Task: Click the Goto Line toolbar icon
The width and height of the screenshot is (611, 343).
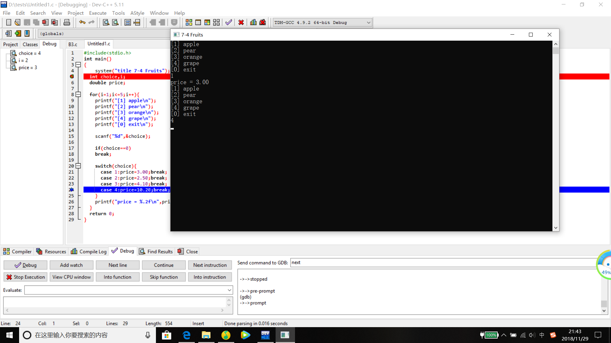Action: 137,23
